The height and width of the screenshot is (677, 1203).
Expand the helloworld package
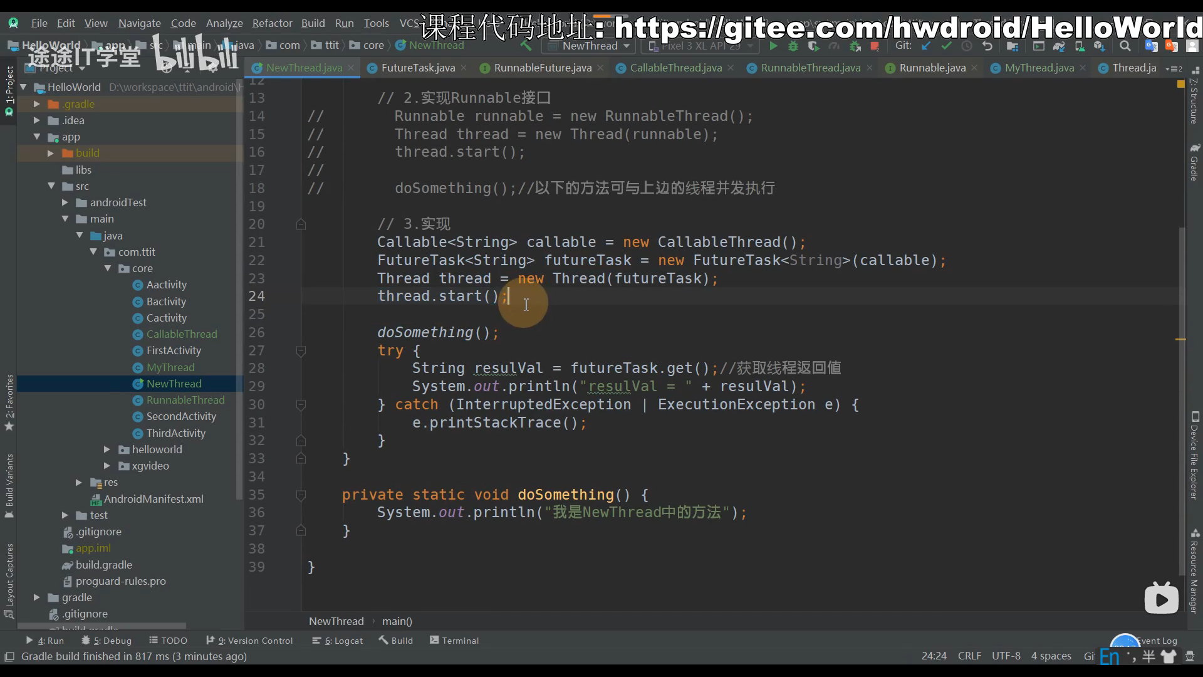(107, 449)
